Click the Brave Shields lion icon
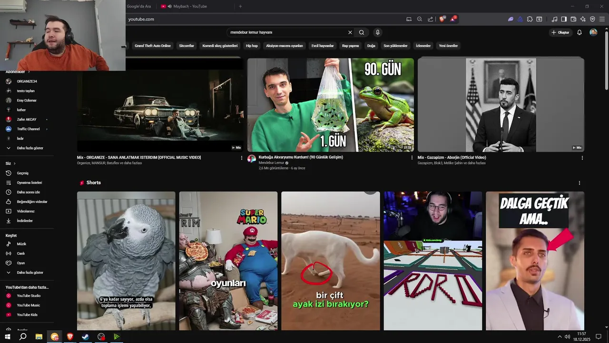This screenshot has height=343, width=609. (x=442, y=19)
